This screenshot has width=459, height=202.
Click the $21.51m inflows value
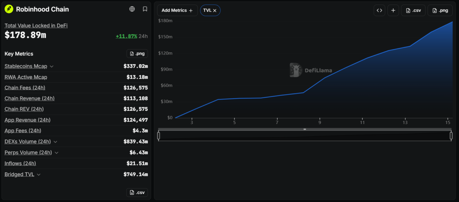tap(137, 163)
